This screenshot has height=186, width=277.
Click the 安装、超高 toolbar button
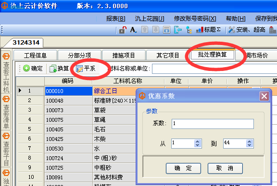[x=247, y=30]
